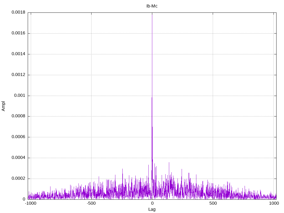This screenshot has width=284, height=213.
Task: Select the 'Lag' x-axis label
Action: (152, 209)
